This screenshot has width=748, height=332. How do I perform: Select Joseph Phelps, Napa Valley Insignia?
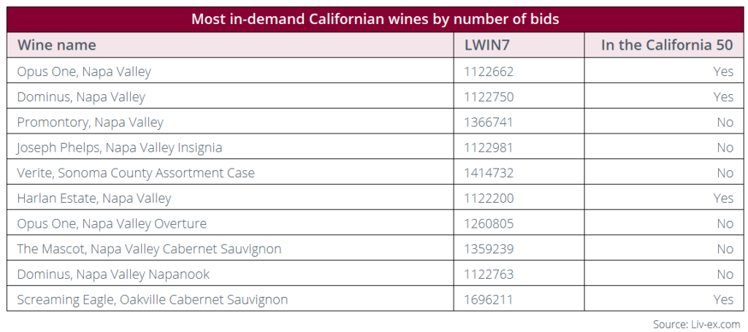[120, 147]
